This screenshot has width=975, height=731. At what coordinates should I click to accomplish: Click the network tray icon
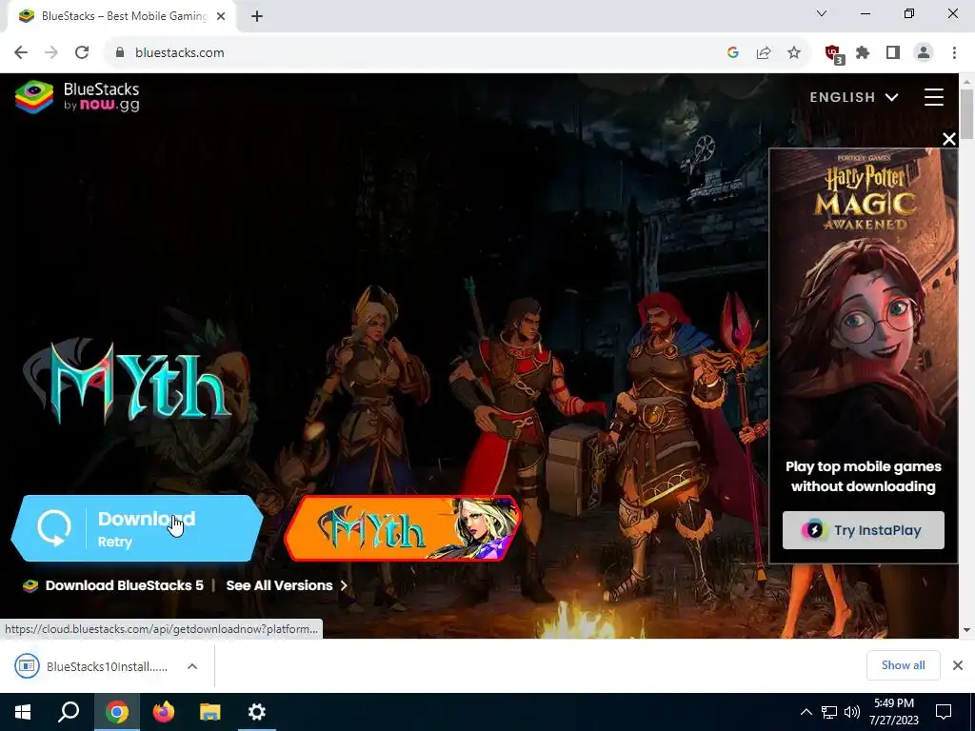[829, 712]
